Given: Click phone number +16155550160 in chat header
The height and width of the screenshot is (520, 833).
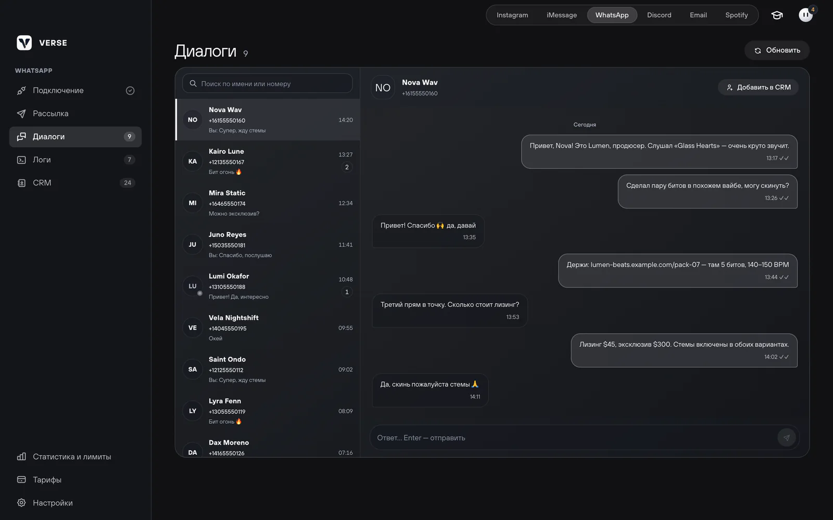Looking at the screenshot, I should coord(420,94).
